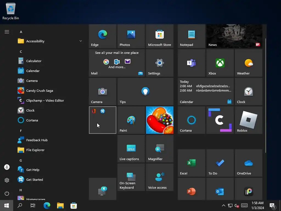Toggle the muted volume tray icon
The height and width of the screenshot is (211, 281).
point(237,206)
